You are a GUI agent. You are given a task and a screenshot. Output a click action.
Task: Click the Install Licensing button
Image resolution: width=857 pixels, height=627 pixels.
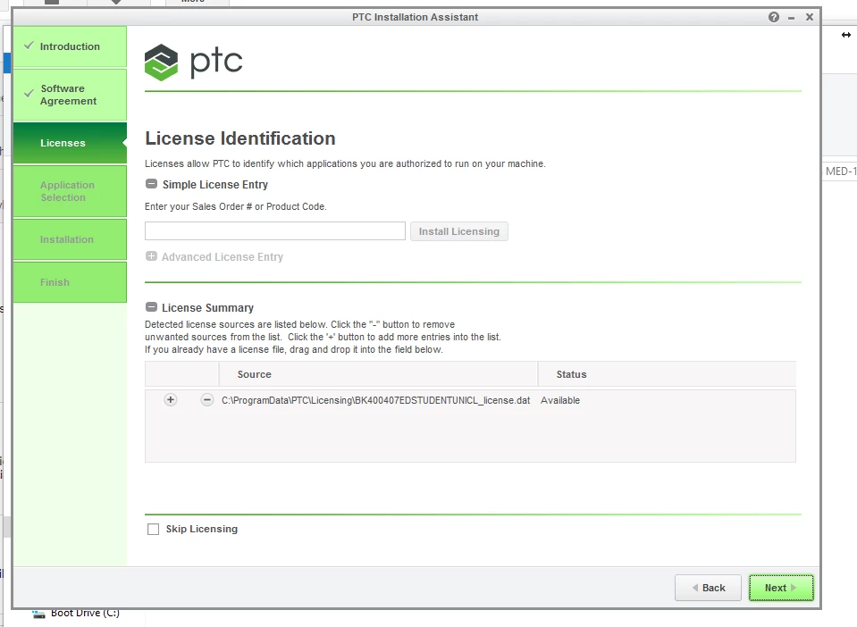coord(459,231)
